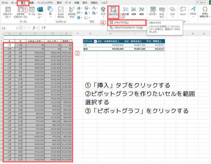
Task: Select the 挿入 ribbon tab
Action: click(23, 3)
